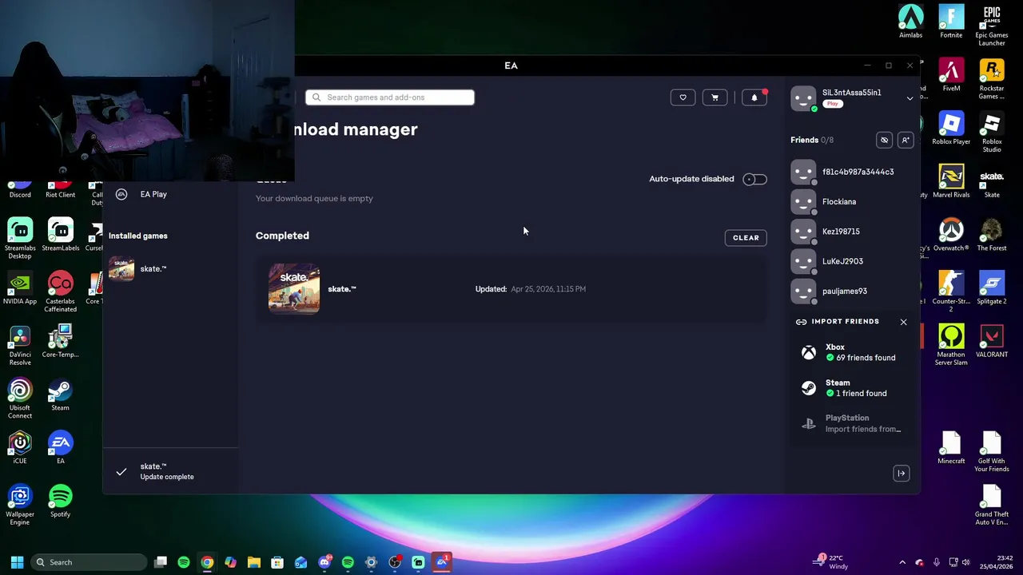
Task: Select Golf With Your Friends file
Action: (992, 452)
